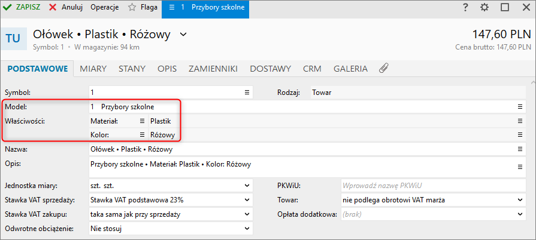
Task: Click the Materiał list icon
Action: (143, 121)
